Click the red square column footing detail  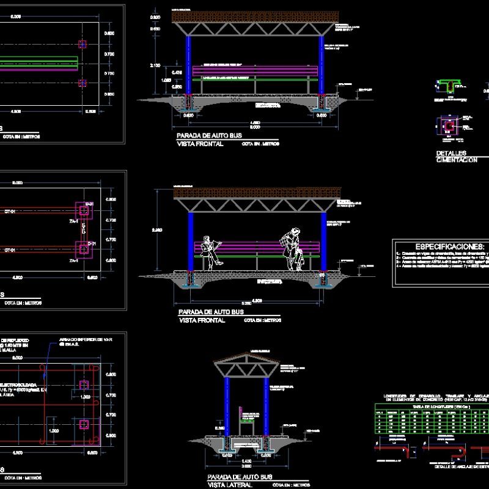coord(449,125)
